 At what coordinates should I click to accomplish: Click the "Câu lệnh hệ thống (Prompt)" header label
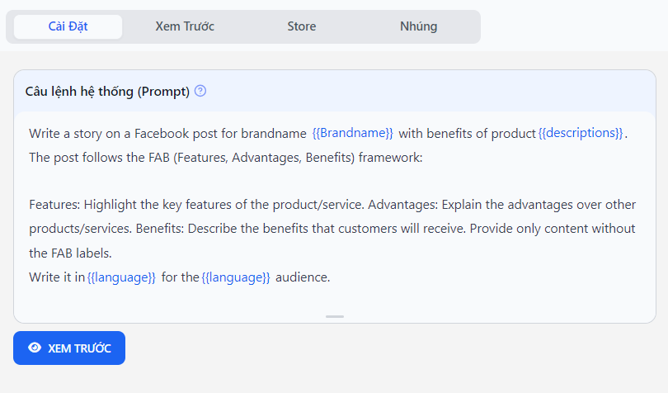107,91
